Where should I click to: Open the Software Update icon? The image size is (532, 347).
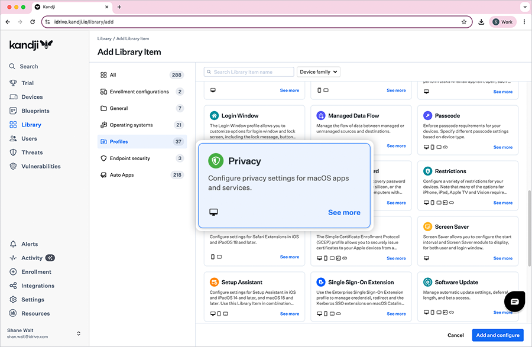428,282
